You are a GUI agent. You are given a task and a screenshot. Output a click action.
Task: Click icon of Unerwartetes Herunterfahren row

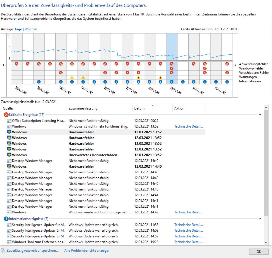[x=9, y=155]
